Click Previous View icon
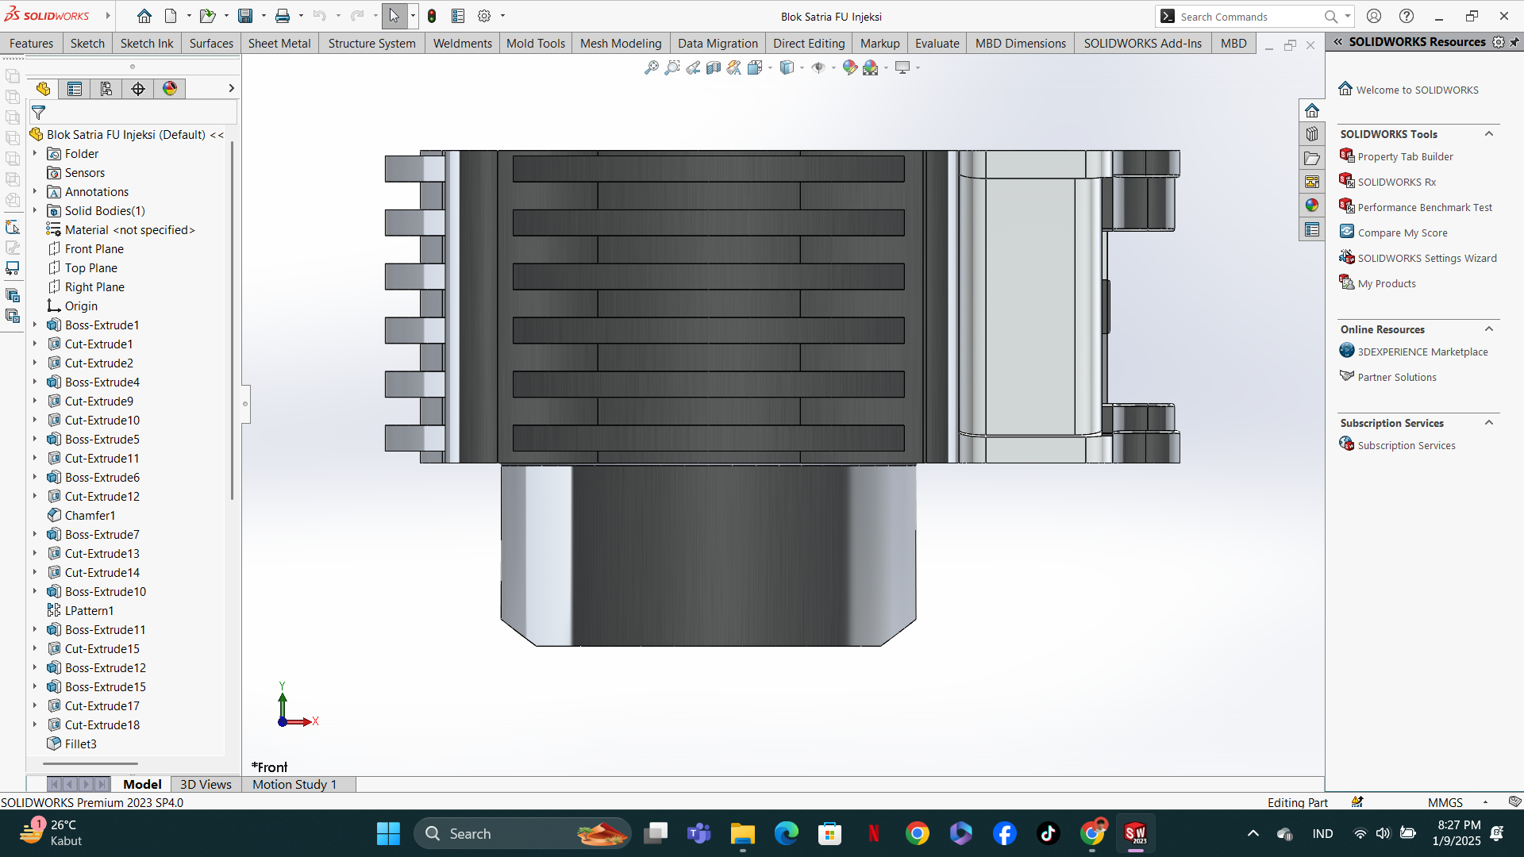Viewport: 1524px width, 857px height. tap(693, 68)
